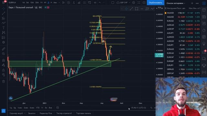The image size is (207, 116).
Task: Toggle lock all drawing tools
Action: 4,70
